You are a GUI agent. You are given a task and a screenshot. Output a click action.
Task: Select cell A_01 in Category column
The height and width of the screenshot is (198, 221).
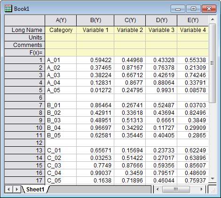tap(61, 60)
